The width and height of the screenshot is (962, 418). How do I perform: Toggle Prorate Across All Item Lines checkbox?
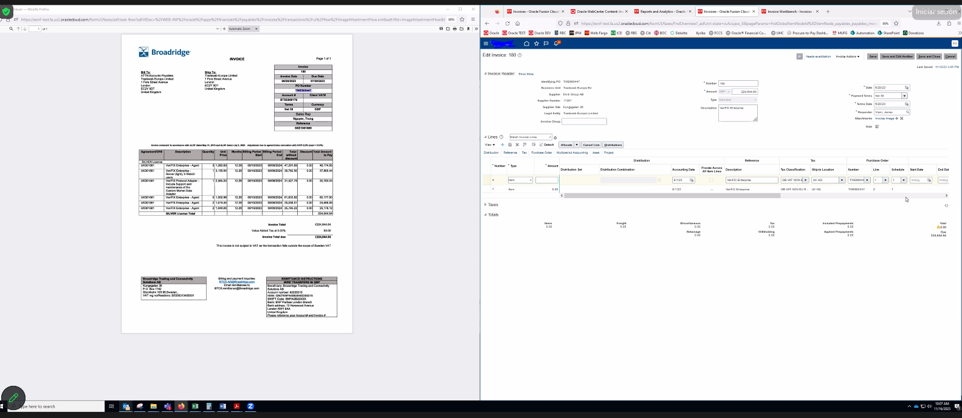[711, 180]
